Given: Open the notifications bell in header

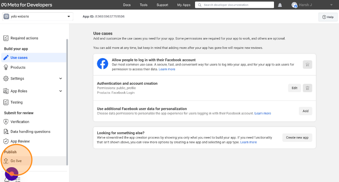Looking at the screenshot, I should 280,5.
